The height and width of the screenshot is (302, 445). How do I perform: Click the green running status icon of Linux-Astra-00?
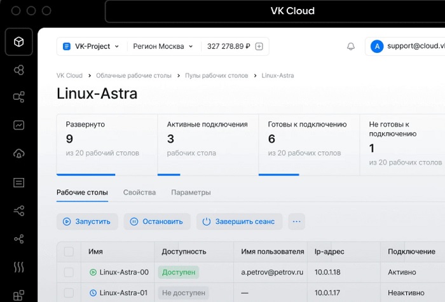point(93,272)
